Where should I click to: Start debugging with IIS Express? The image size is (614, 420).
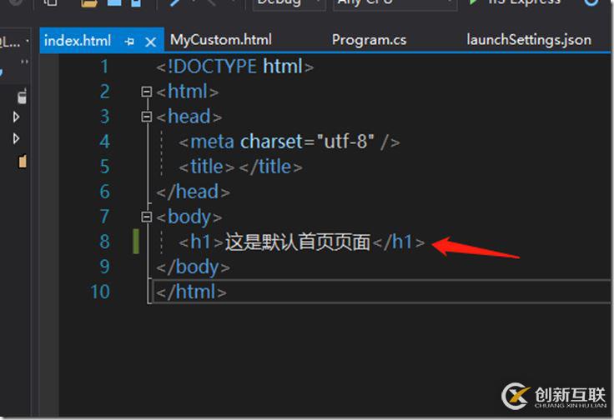pyautogui.click(x=515, y=3)
